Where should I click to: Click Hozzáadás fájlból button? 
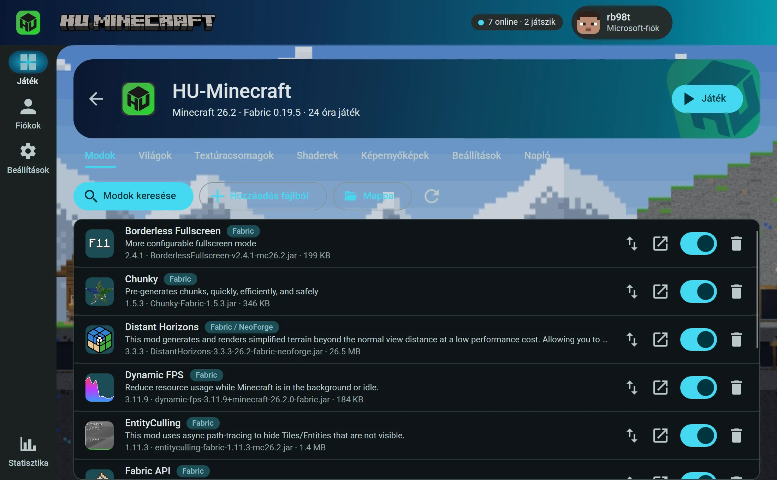[x=263, y=196]
